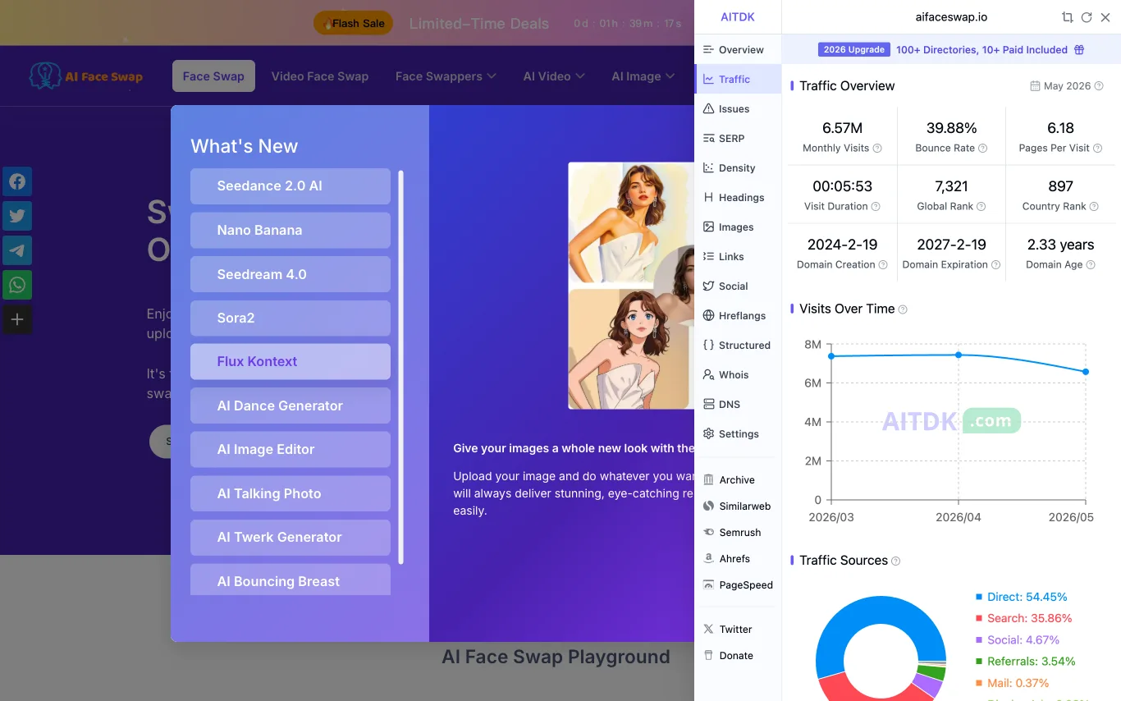This screenshot has height=701, width=1121.
Task: Select Seedream 4.0 in What's New
Action: point(291,274)
